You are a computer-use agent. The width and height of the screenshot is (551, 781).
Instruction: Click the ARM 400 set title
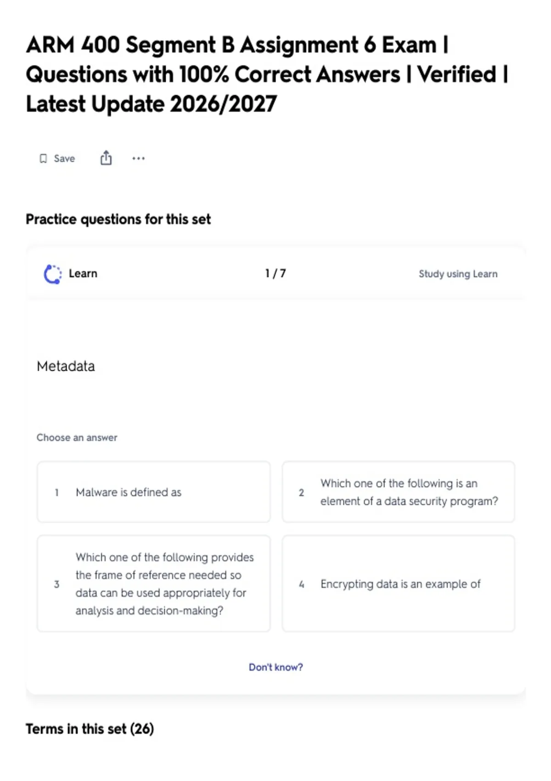pyautogui.click(x=267, y=74)
